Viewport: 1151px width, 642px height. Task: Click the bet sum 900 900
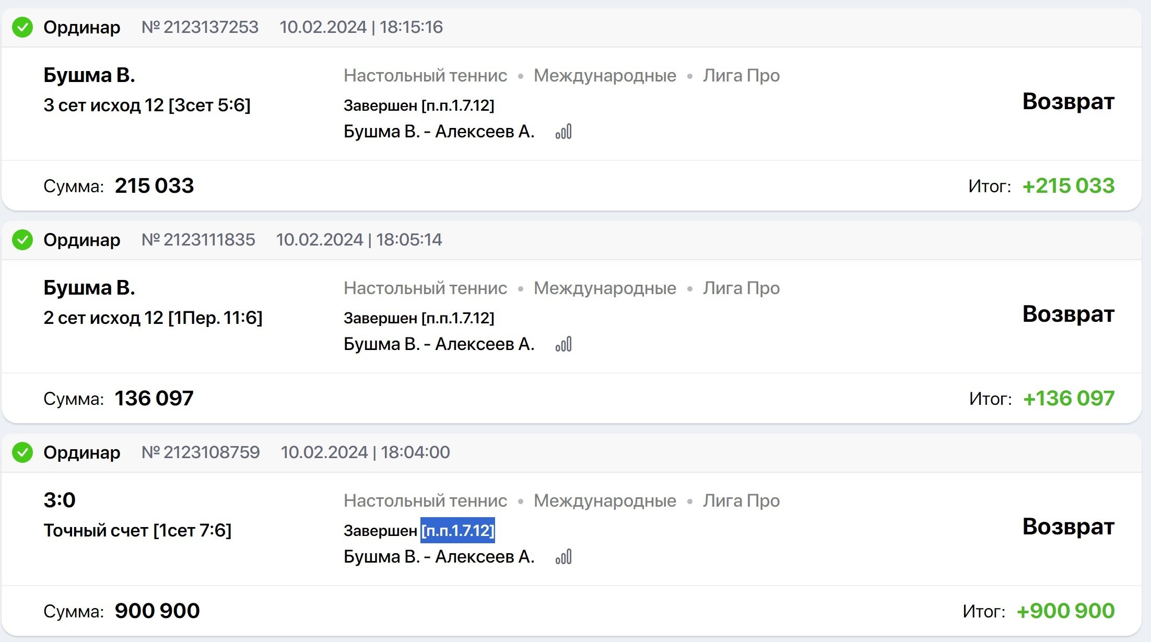pos(157,611)
